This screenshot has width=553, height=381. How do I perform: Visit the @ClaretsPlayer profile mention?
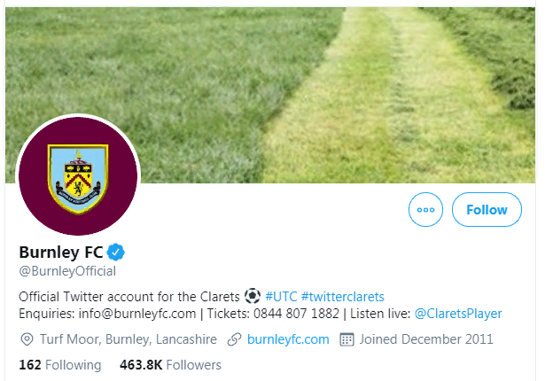(x=458, y=314)
